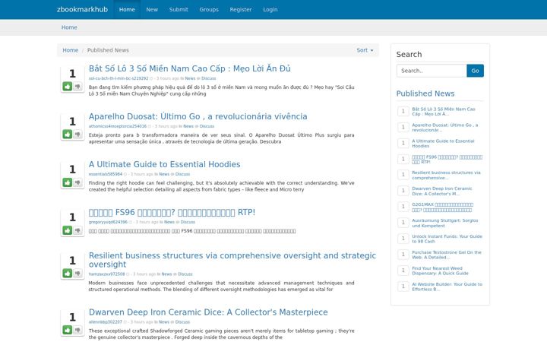This screenshot has height=342, width=547.
Task: Click Discuss under Bắt Số Lô story
Action: point(209,78)
